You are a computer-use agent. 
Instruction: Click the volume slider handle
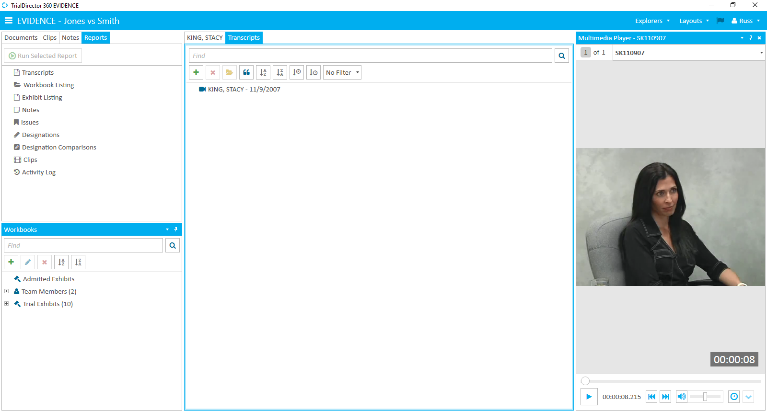[705, 397]
